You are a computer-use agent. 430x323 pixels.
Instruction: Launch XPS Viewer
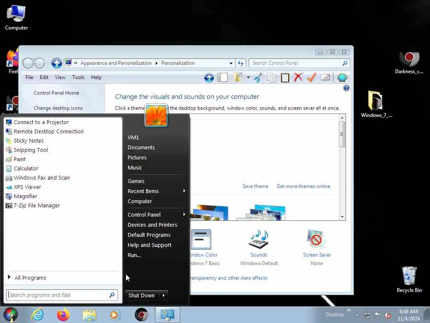coord(63,187)
